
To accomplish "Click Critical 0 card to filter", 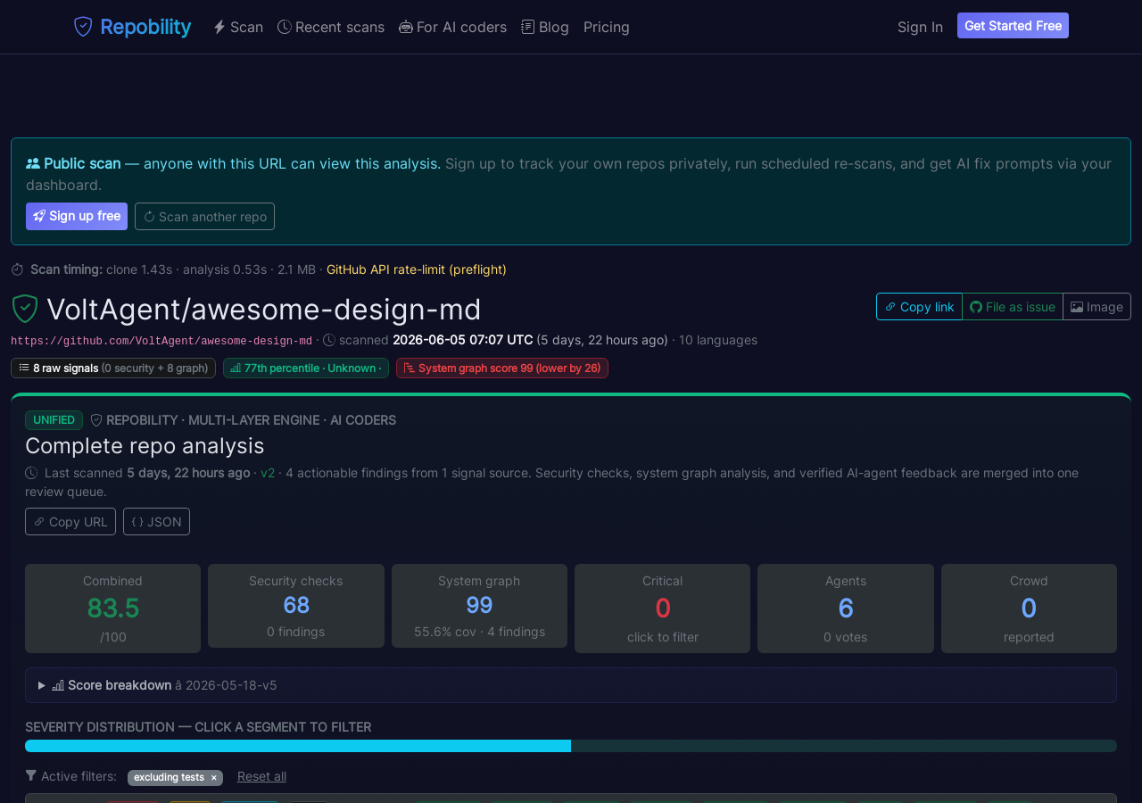I will [x=662, y=608].
